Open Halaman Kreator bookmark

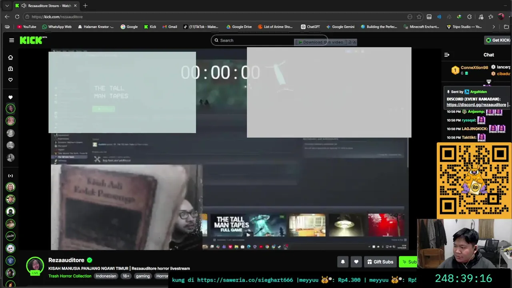tap(96, 27)
